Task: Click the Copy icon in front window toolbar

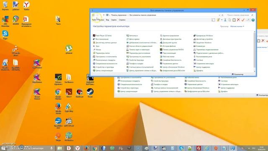Action: (229, 20)
